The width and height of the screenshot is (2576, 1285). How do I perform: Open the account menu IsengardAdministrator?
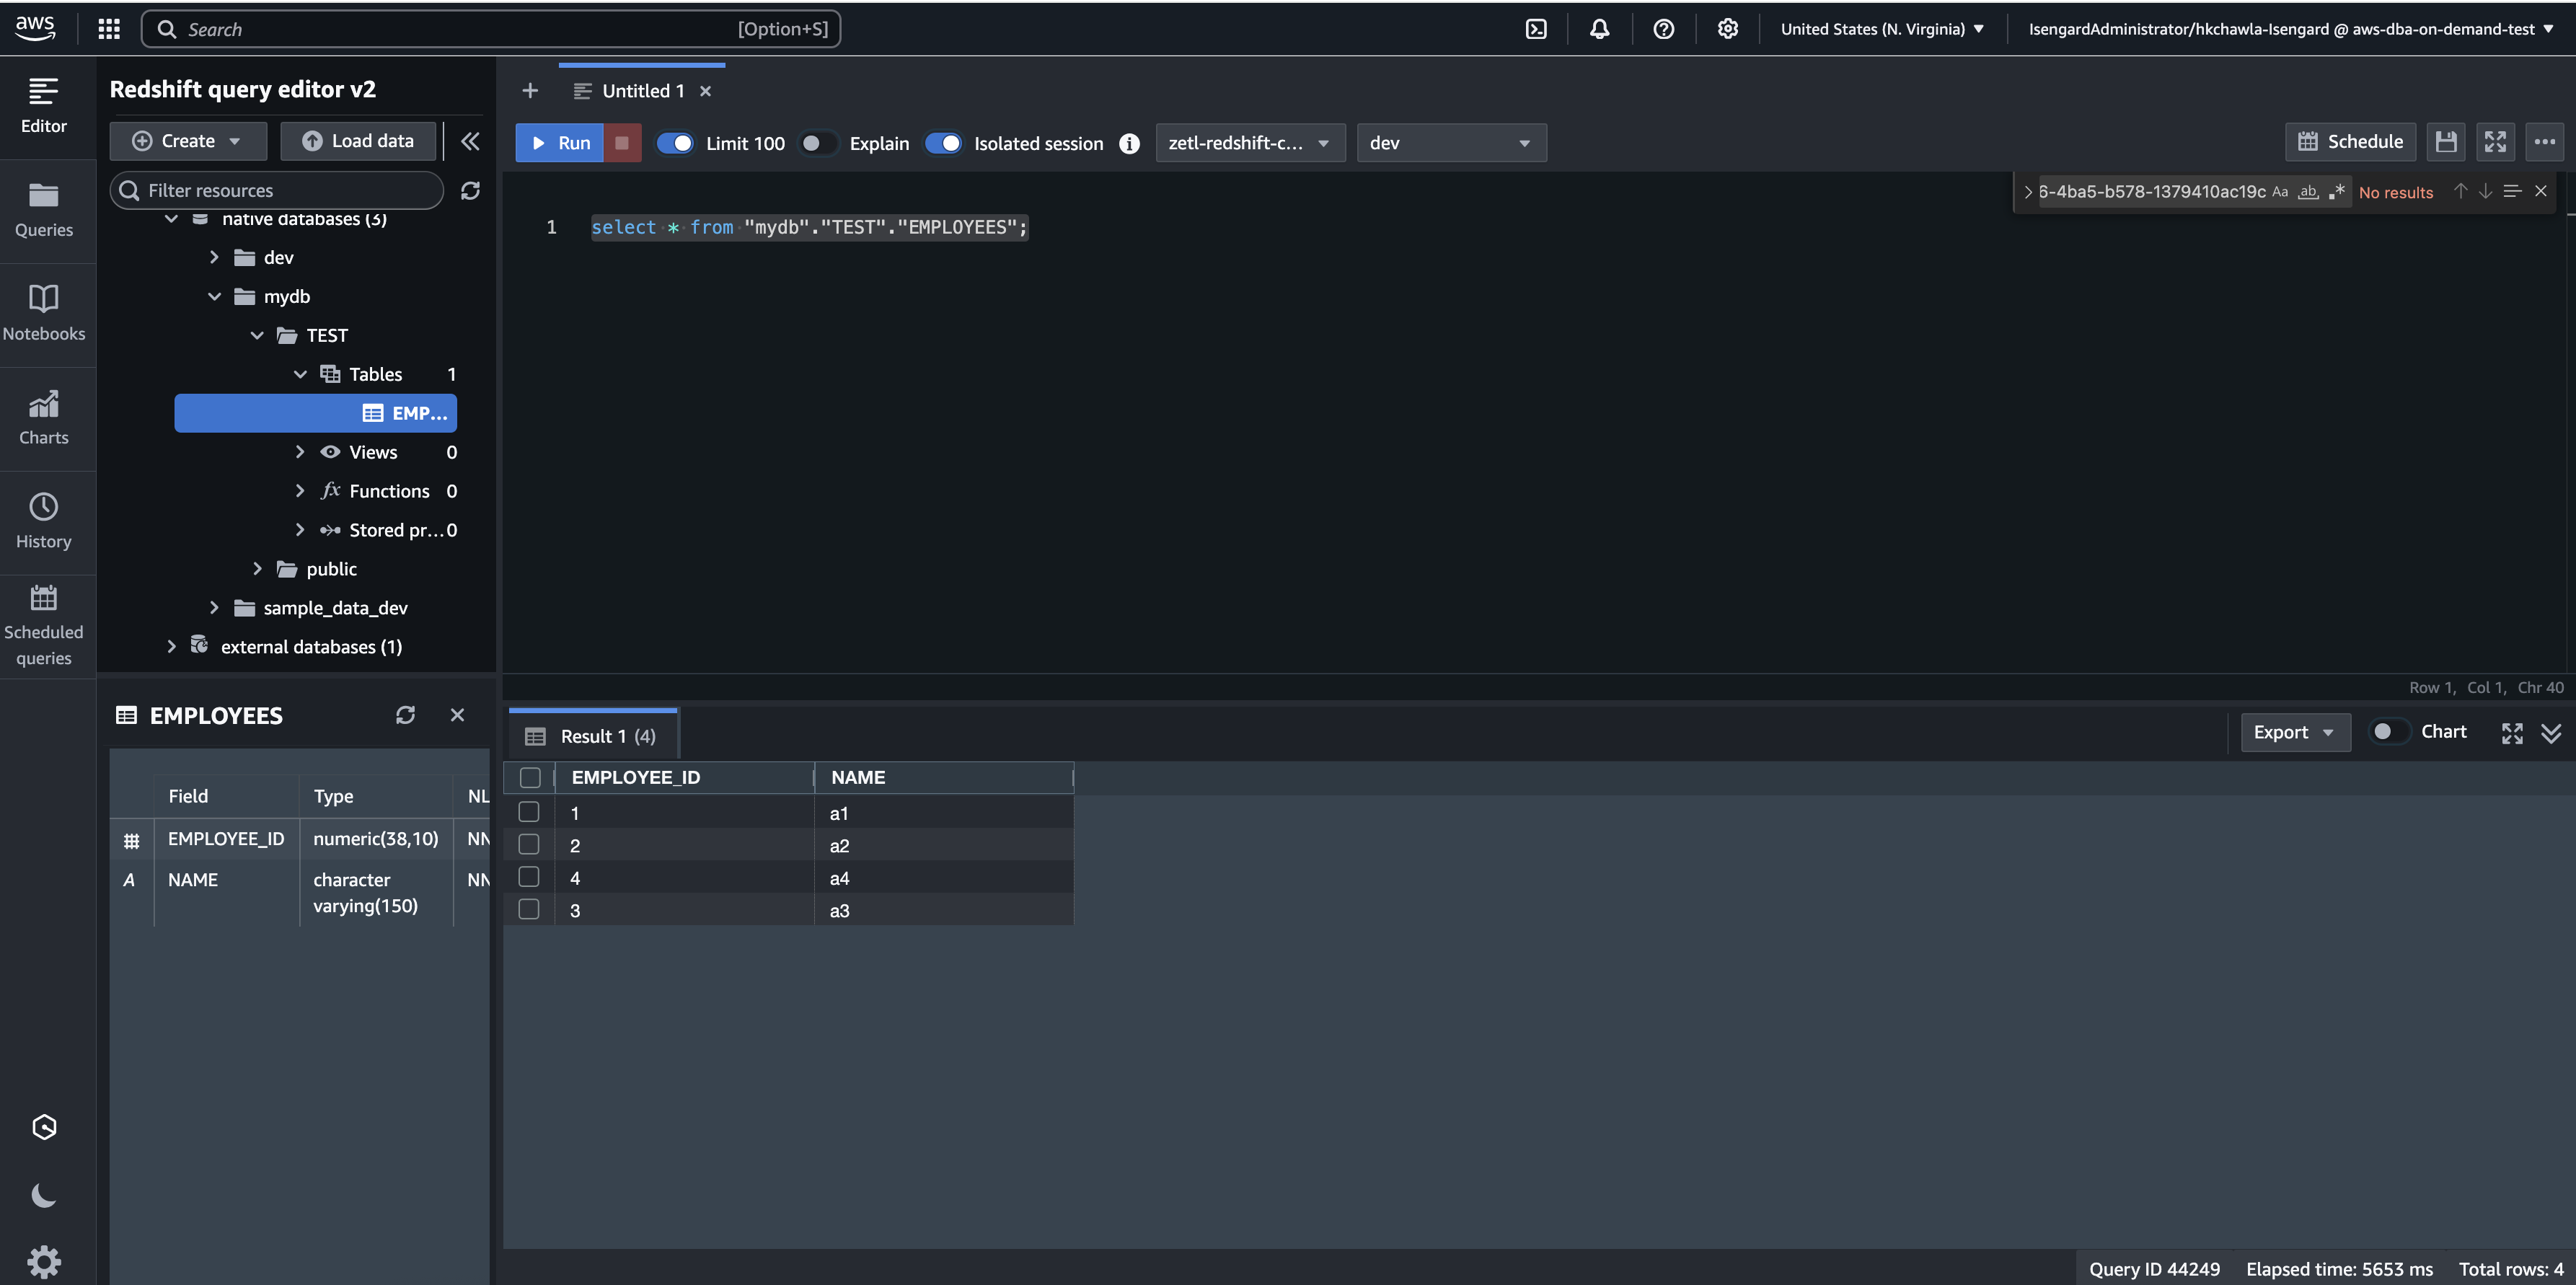(x=2291, y=29)
